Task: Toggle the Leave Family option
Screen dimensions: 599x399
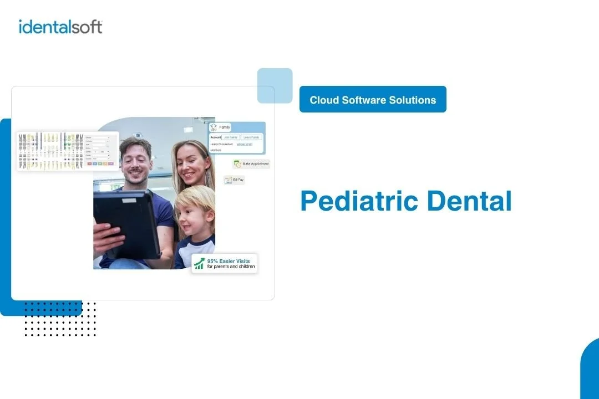Action: (252, 137)
